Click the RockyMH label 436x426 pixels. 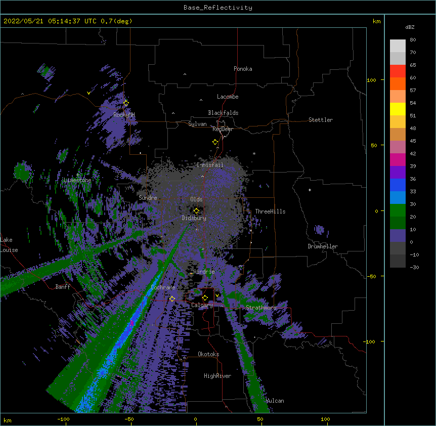[x=124, y=114]
